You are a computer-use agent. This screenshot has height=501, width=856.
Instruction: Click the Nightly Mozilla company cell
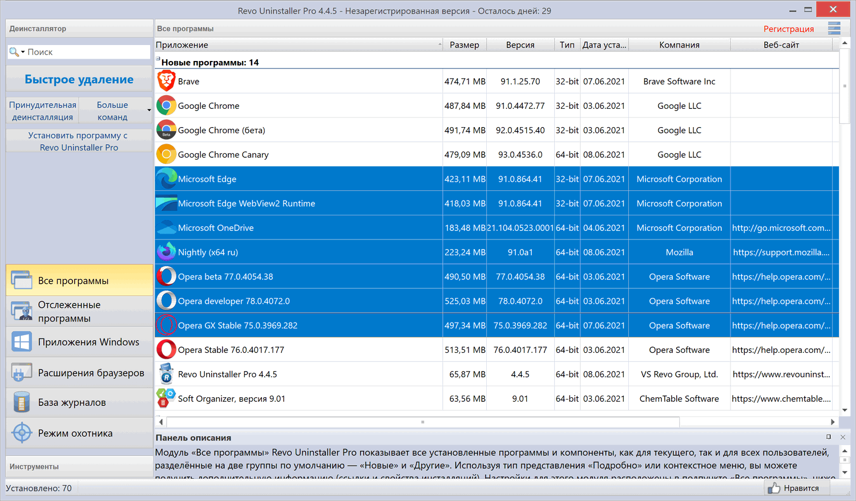679,252
